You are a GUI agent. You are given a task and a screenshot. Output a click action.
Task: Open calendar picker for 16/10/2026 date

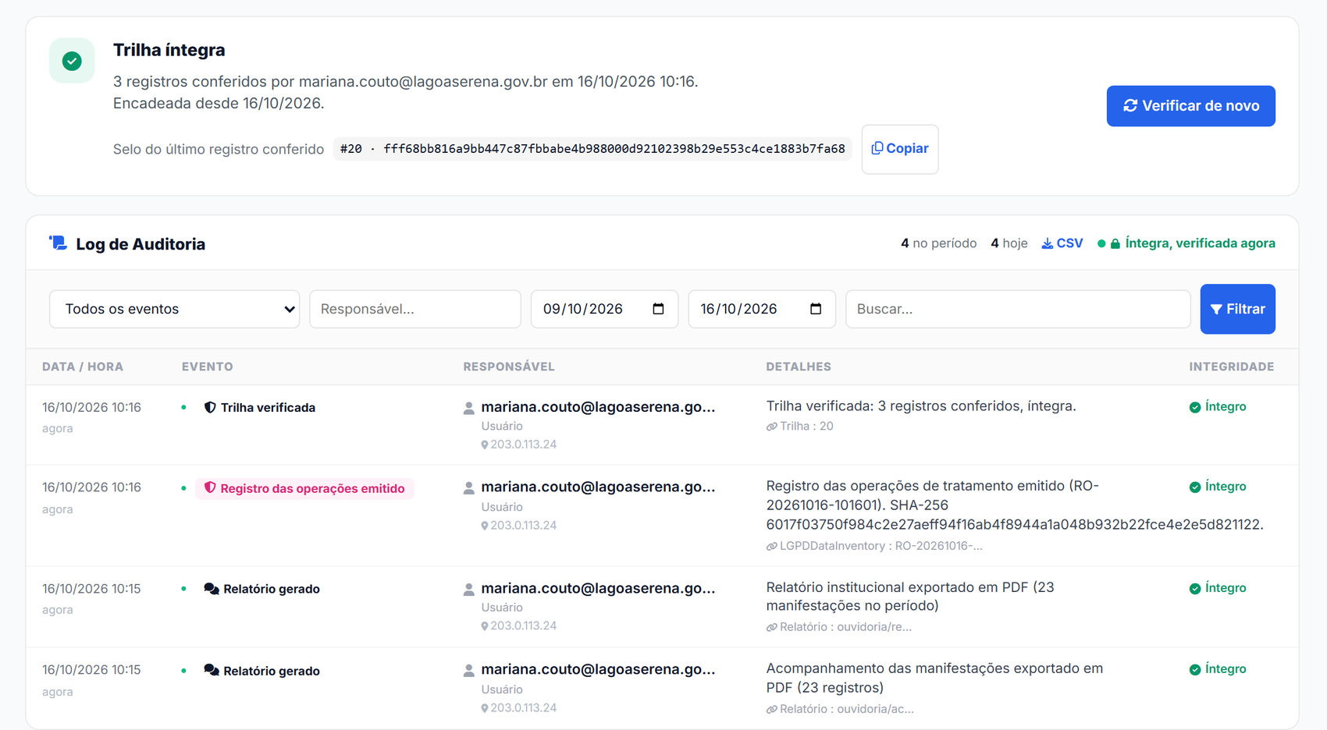click(816, 309)
